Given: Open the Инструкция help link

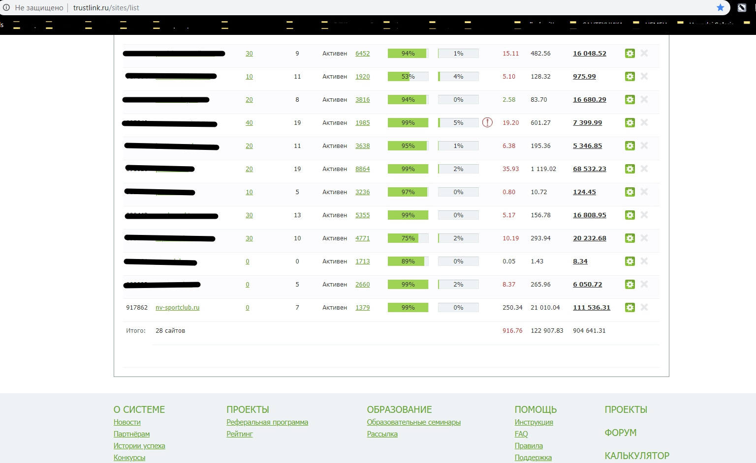Looking at the screenshot, I should click(534, 422).
